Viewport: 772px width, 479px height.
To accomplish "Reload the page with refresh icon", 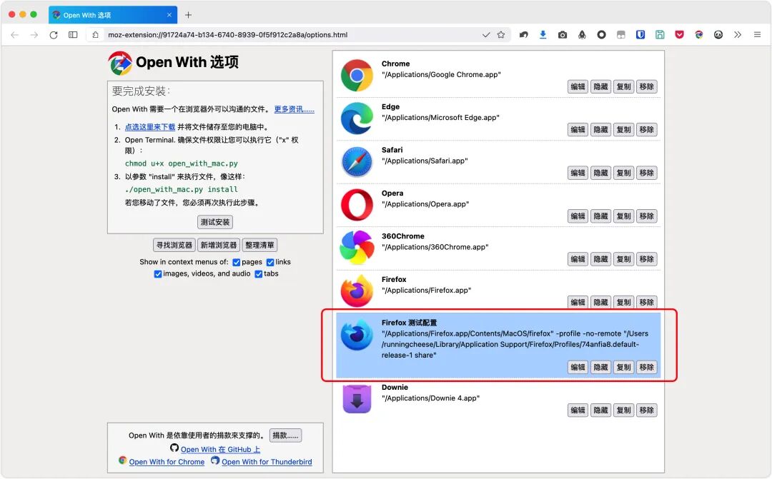I will point(54,35).
